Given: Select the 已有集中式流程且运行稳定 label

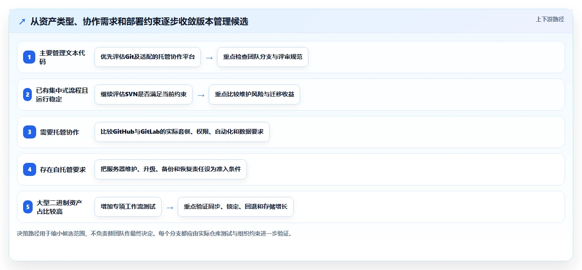Looking at the screenshot, I should 62,94.
